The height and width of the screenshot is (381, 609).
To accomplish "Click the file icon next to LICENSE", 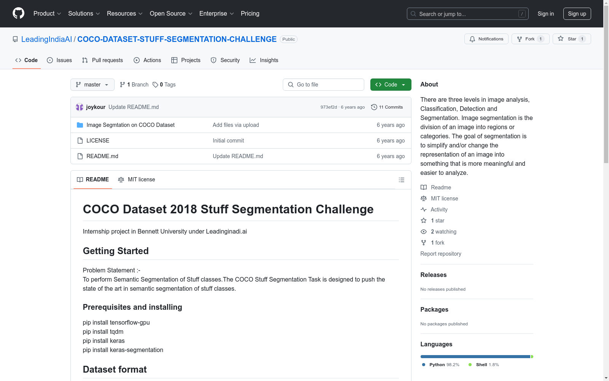I will tap(80, 141).
